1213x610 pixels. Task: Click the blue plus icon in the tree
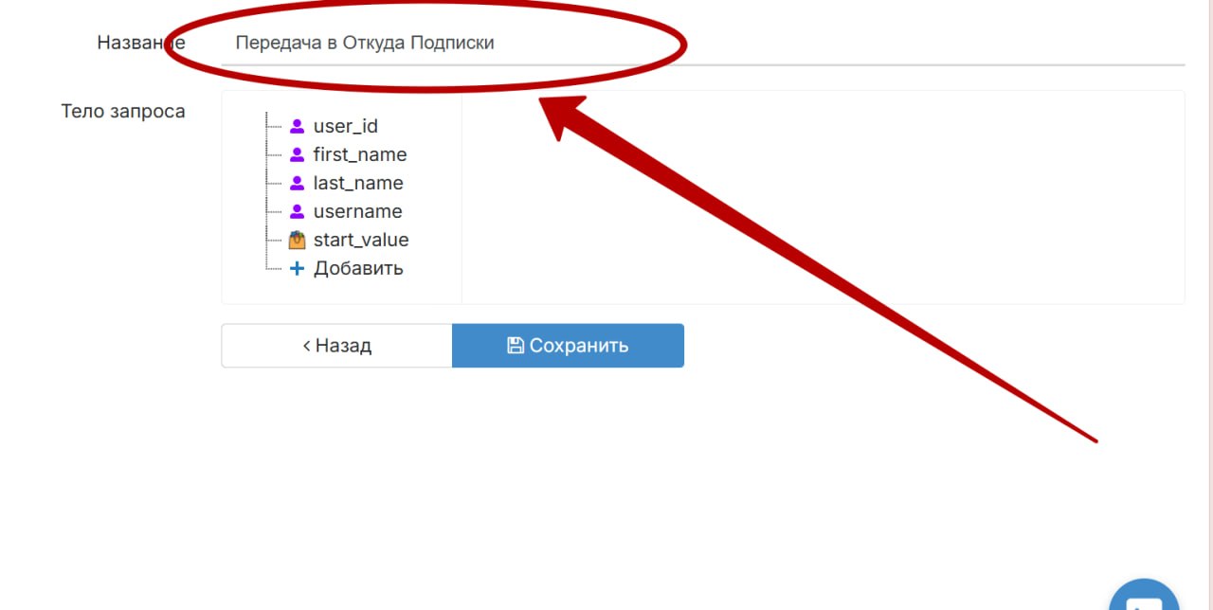pos(297,268)
